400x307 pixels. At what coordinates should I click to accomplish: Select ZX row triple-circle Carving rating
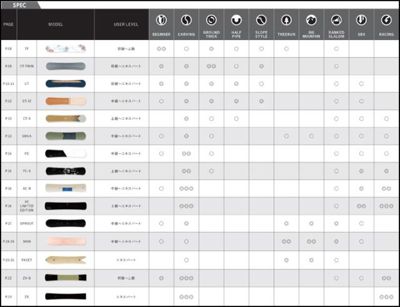click(x=186, y=297)
